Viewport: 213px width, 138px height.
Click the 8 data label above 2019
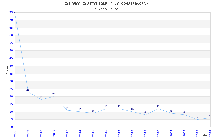pyautogui.click(x=145, y=112)
